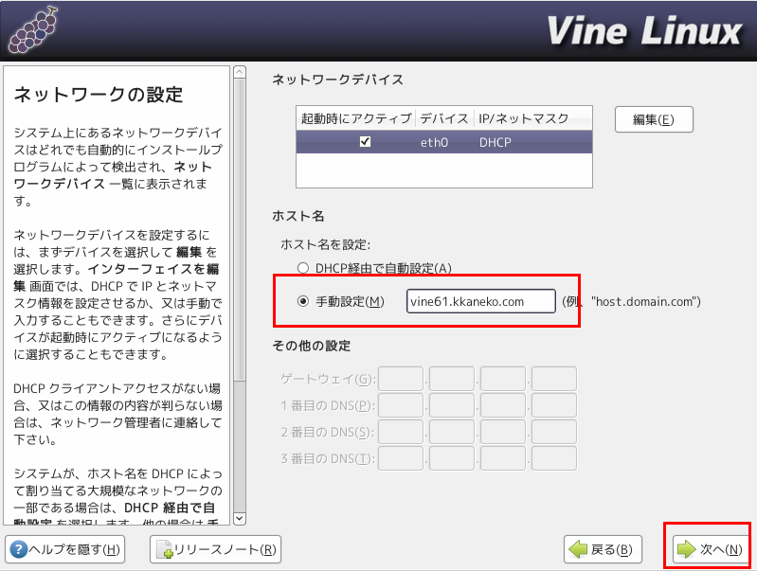Image resolution: width=757 pixels, height=571 pixels.
Task: Click the ネットワークの設定 help heading
Action: click(x=99, y=94)
